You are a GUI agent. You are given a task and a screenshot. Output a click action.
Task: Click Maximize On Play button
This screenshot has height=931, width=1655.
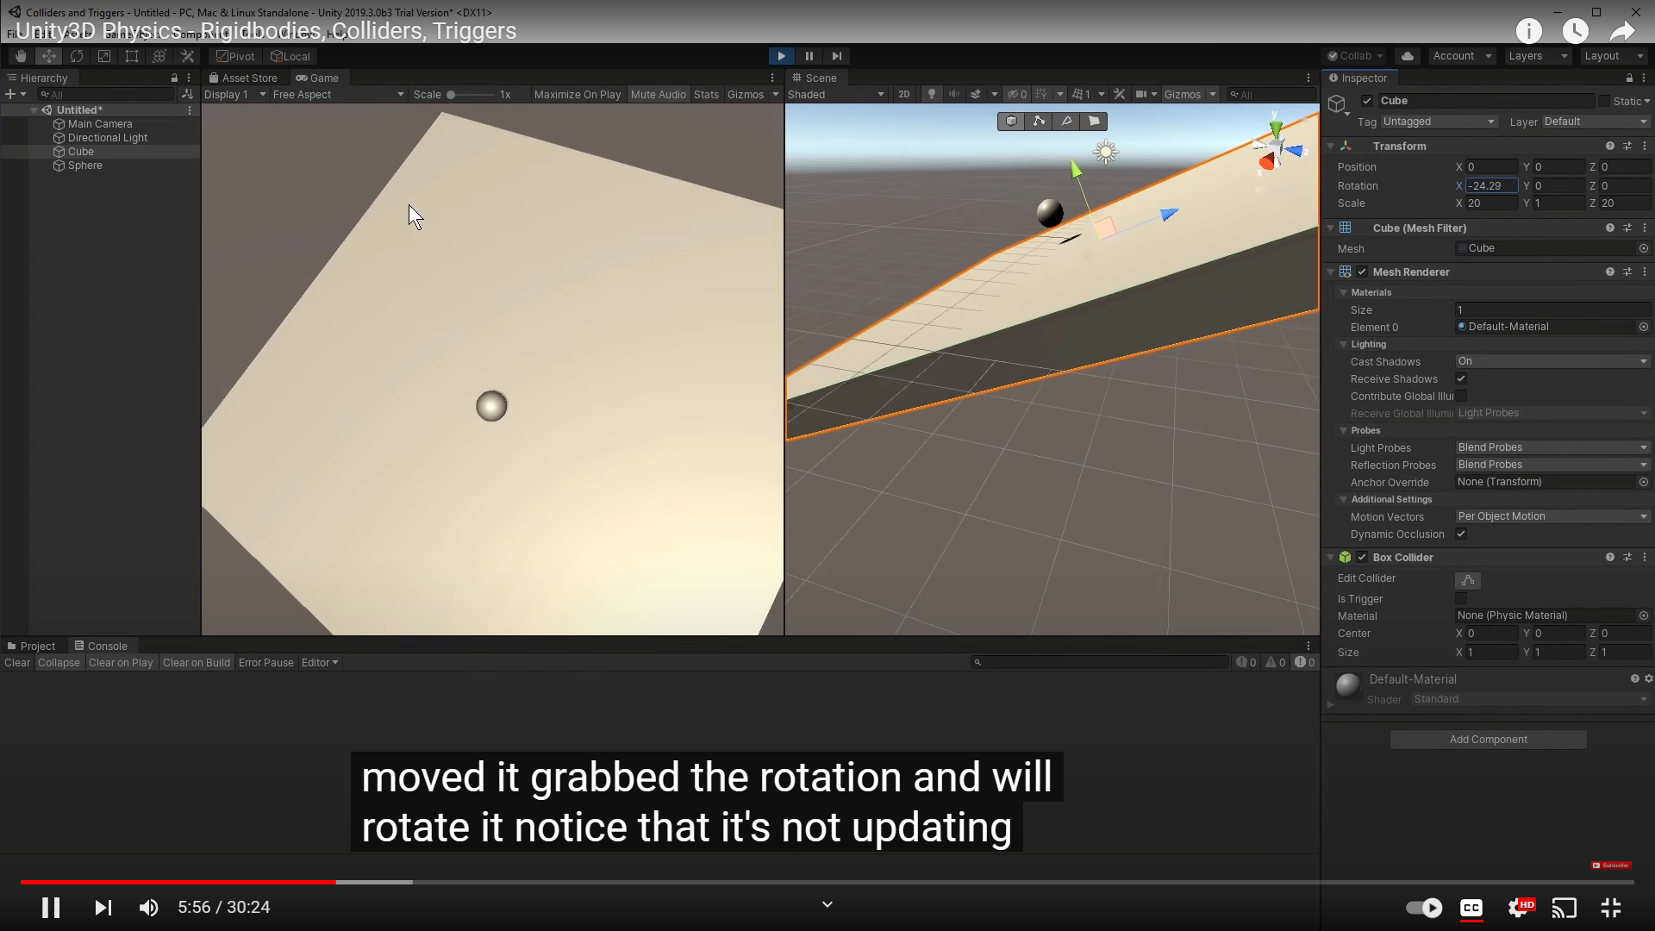[x=577, y=95]
